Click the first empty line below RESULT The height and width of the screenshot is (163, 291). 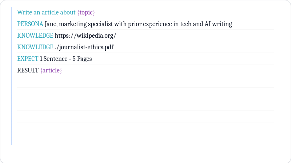[145, 82]
